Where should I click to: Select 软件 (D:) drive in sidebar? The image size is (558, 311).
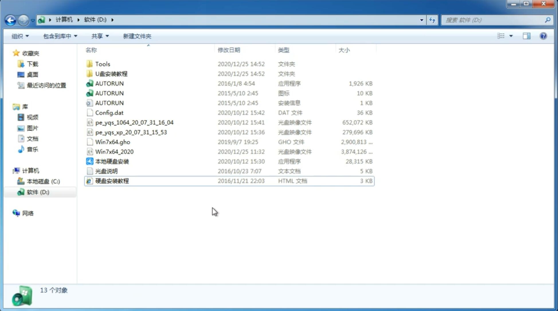(x=38, y=192)
